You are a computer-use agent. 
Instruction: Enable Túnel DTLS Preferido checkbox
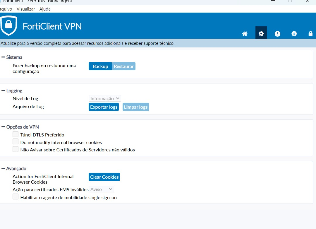click(x=16, y=134)
